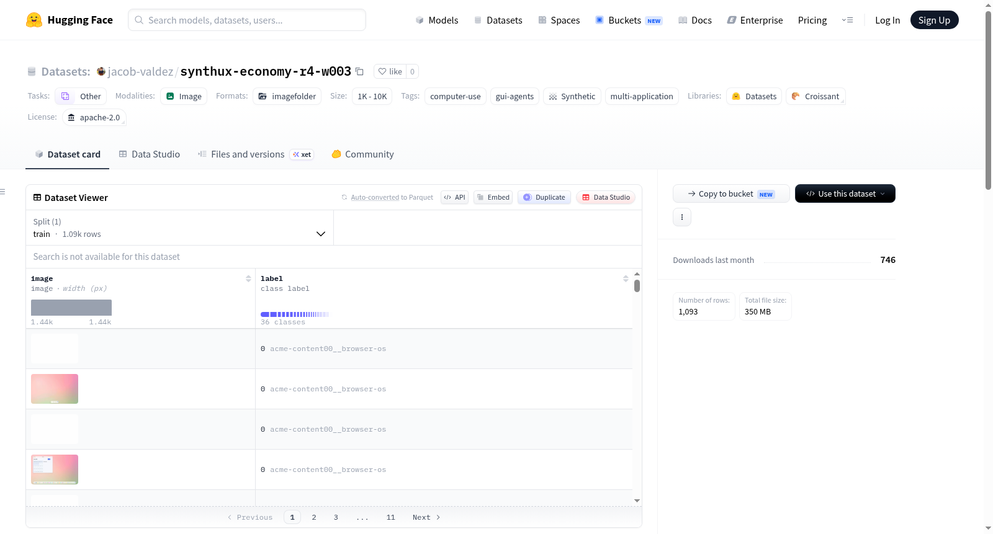Image resolution: width=993 pixels, height=534 pixels.
Task: Open the synthux-economy-r4-w003 dataset title link
Action: click(266, 71)
